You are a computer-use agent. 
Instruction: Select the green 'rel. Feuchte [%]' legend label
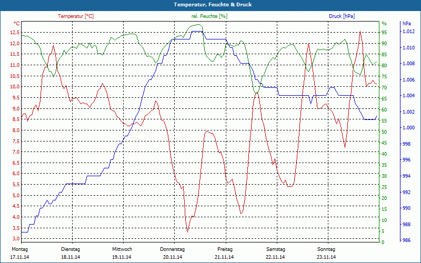pyautogui.click(x=209, y=16)
